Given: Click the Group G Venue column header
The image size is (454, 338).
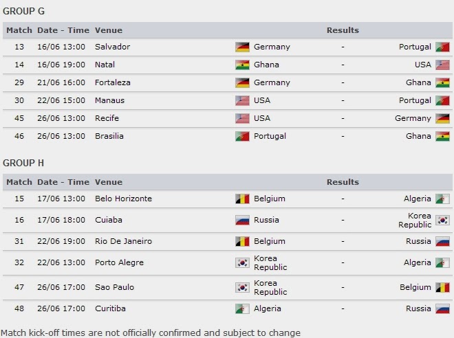Looking at the screenshot, I should pos(109,30).
